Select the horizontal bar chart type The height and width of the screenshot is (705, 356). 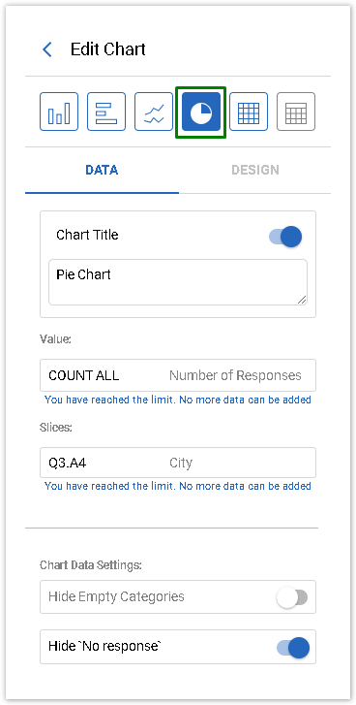click(106, 112)
